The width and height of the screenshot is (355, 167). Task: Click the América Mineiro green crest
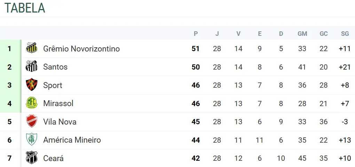pyautogui.click(x=32, y=140)
